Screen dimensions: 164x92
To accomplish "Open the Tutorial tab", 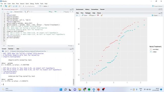I will 102,9.
